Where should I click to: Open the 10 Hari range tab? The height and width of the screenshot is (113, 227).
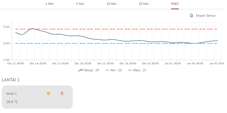pyautogui.click(x=111, y=4)
